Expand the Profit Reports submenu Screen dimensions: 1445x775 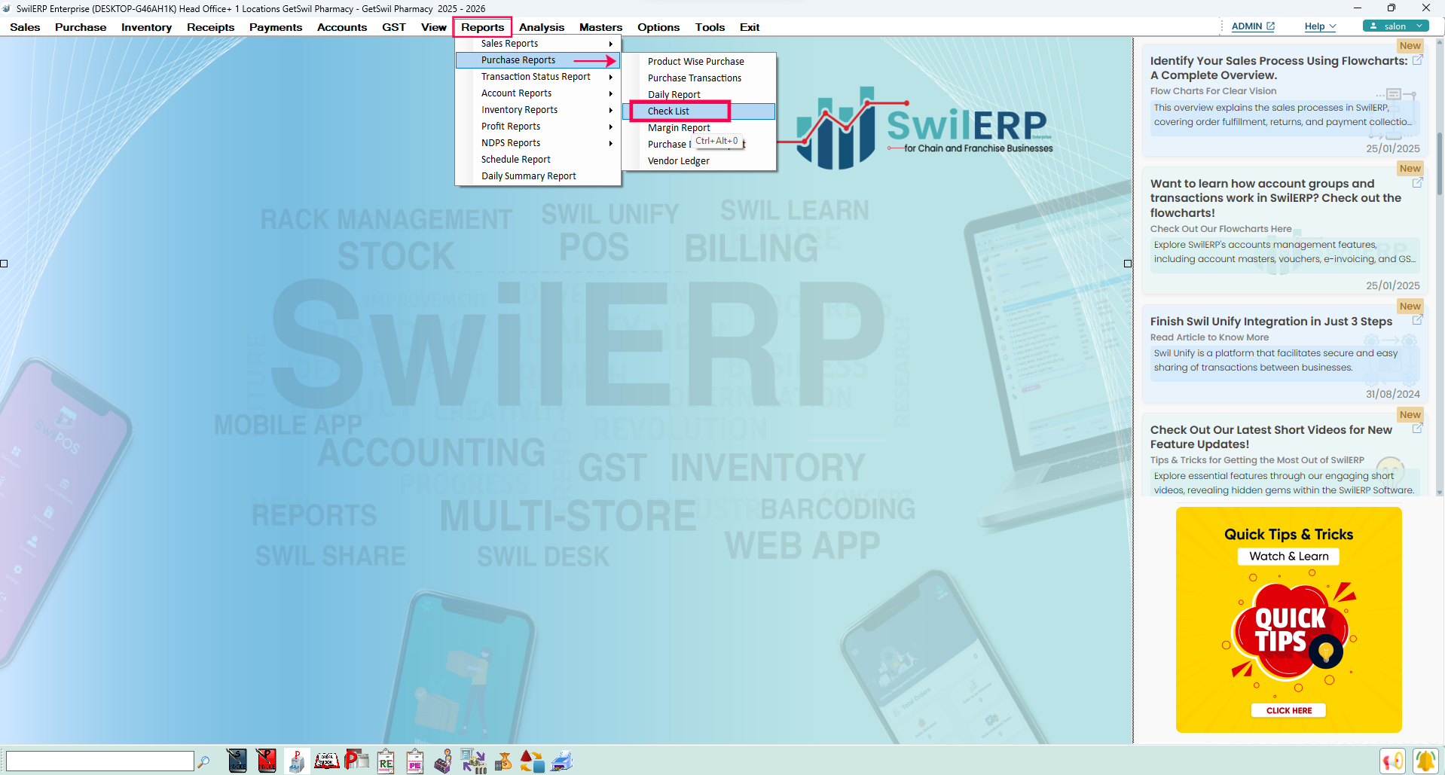coord(538,127)
